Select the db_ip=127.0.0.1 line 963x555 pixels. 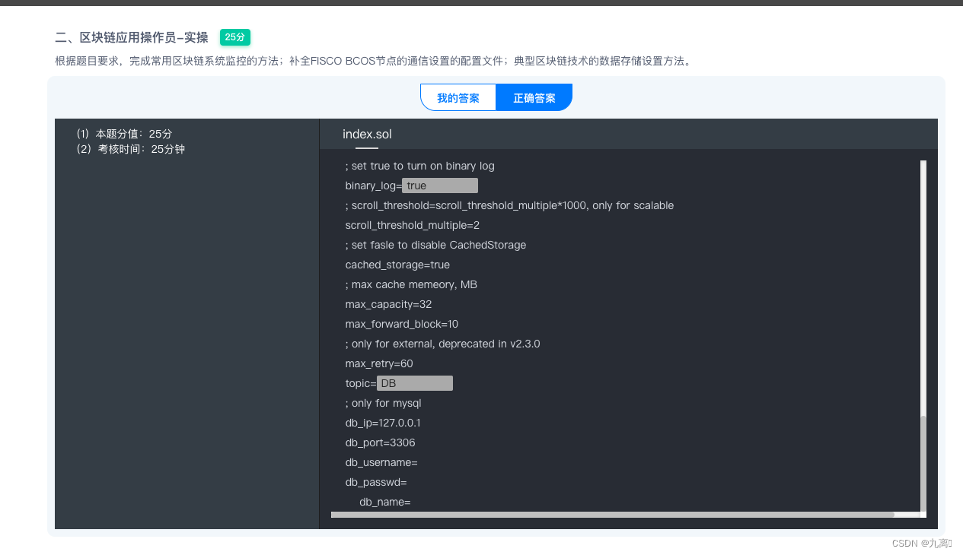(382, 423)
